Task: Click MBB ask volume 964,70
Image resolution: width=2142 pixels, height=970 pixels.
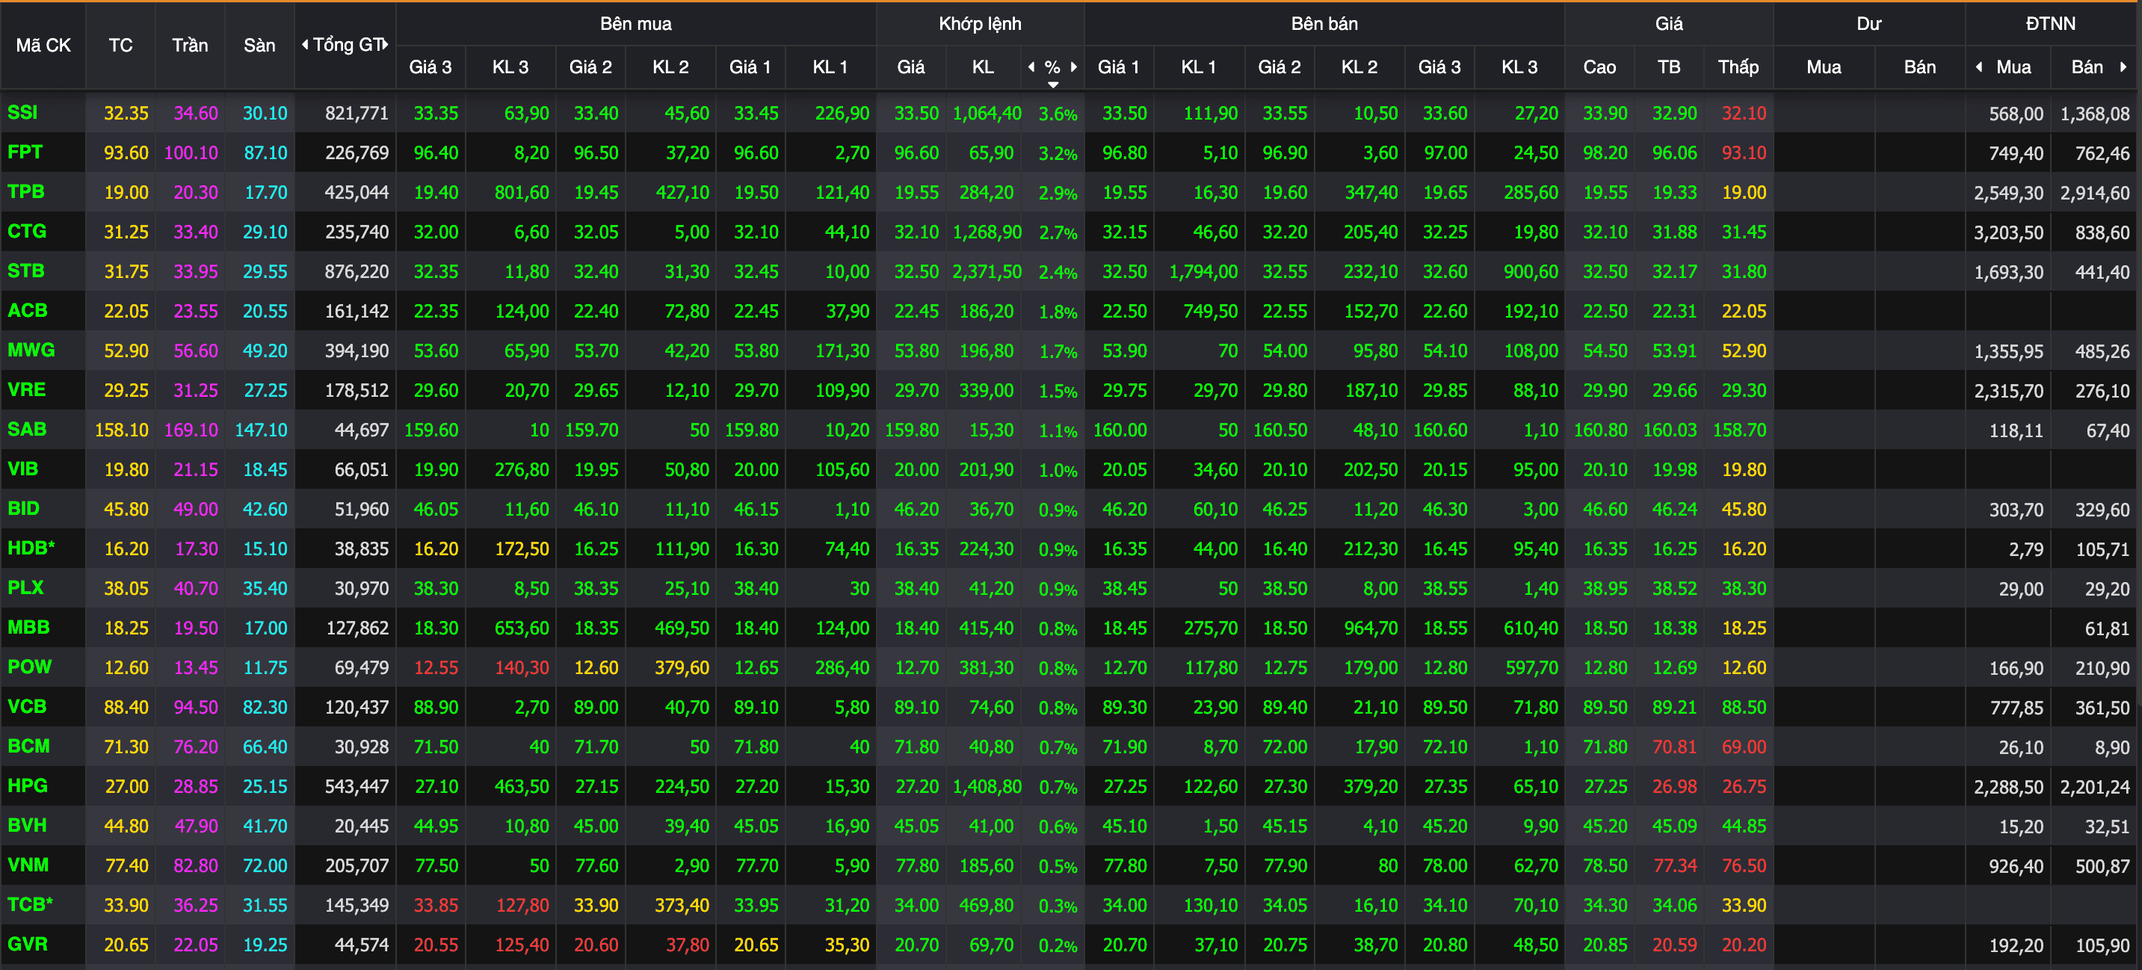Action: coord(1371,628)
